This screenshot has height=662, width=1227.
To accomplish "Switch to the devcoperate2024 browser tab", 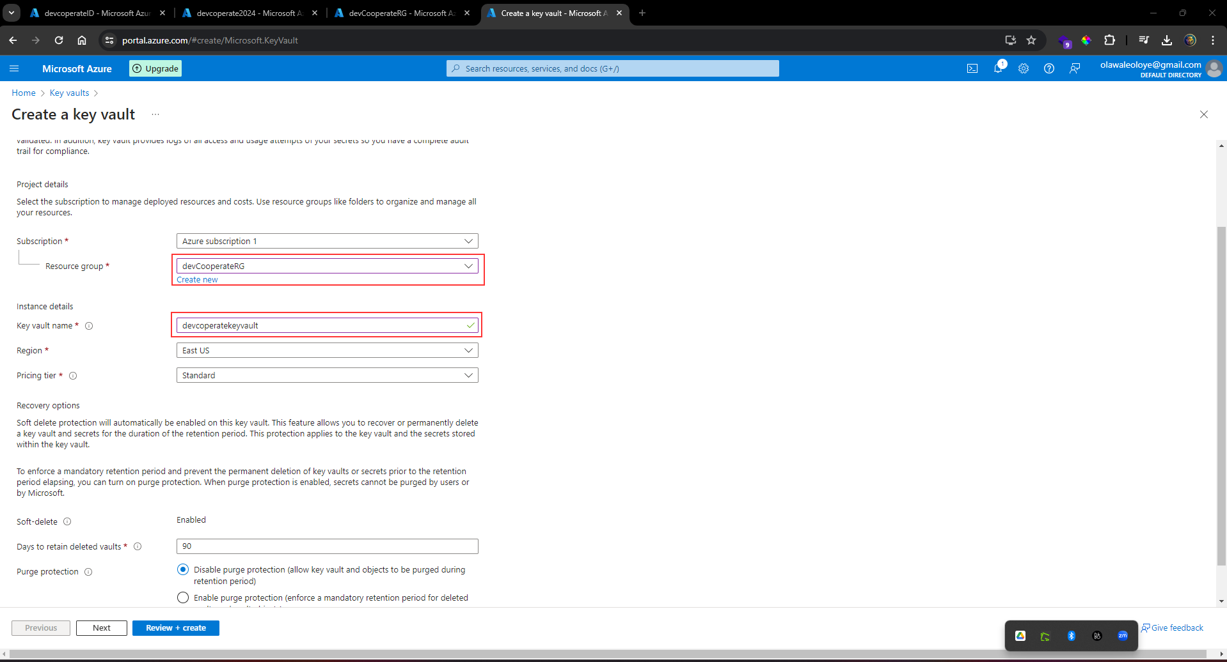I will 250,13.
